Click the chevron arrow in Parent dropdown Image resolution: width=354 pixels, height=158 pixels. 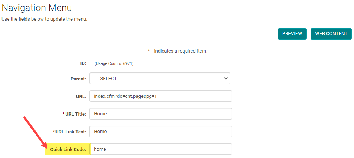[226, 78]
